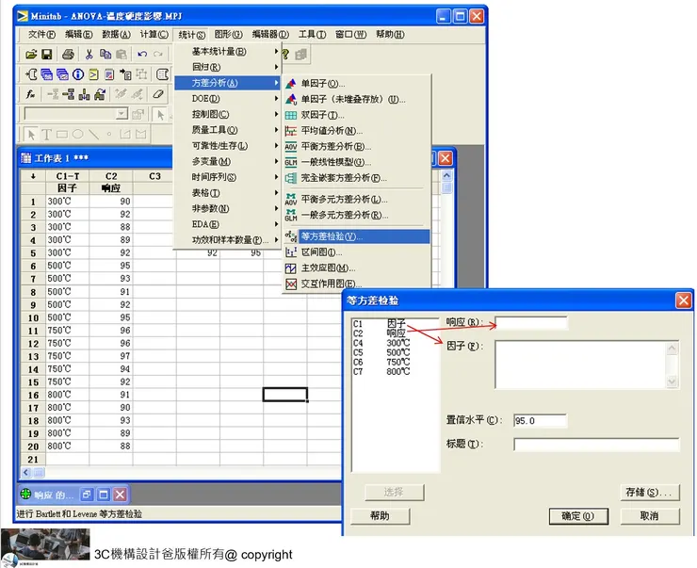Screen dimensions: 697x568
Task: Click the 因子(F) list box
Action: [x=586, y=365]
